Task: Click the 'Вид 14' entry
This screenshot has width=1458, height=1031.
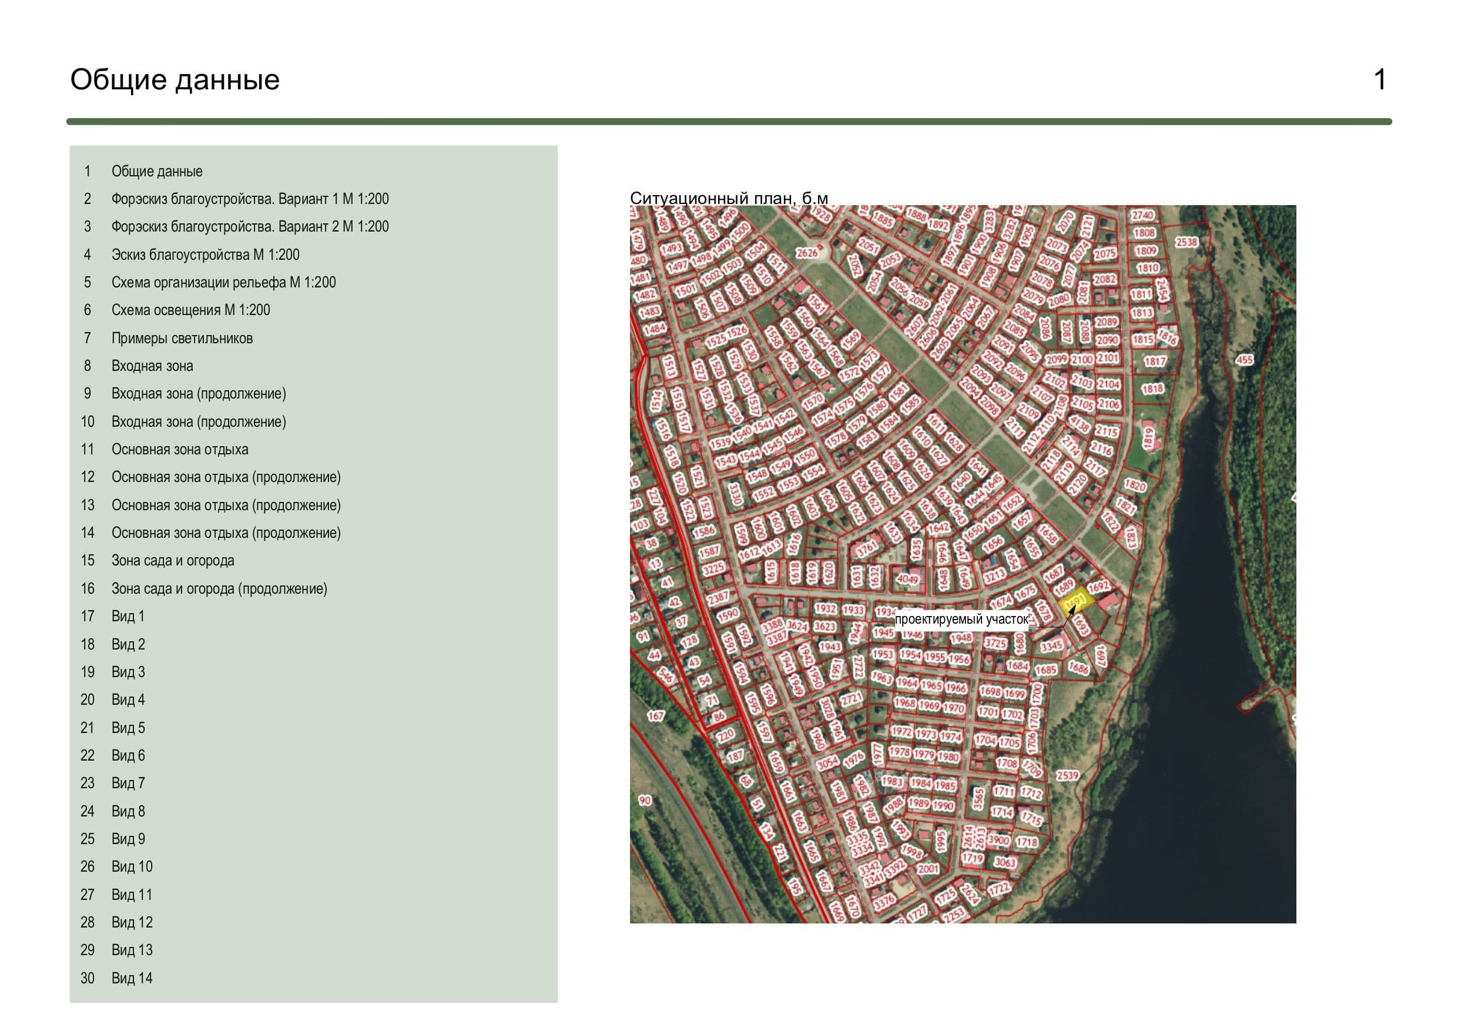Action: click(x=132, y=978)
